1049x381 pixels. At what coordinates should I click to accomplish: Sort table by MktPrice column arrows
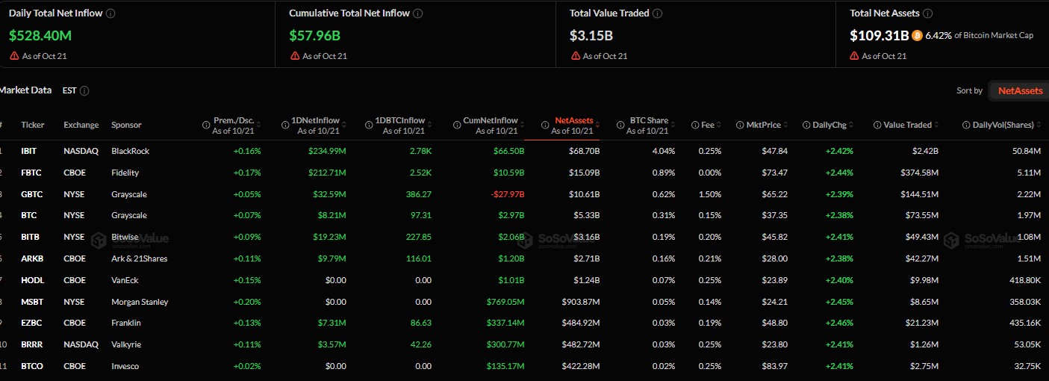(x=785, y=125)
